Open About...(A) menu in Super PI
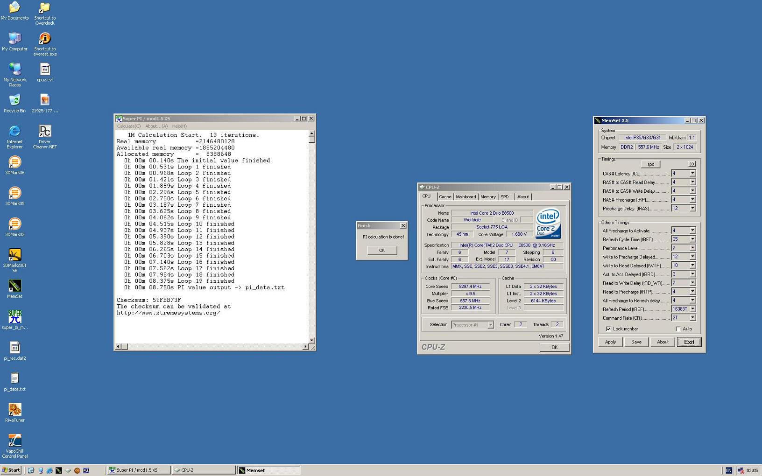This screenshot has width=762, height=476. click(x=156, y=126)
